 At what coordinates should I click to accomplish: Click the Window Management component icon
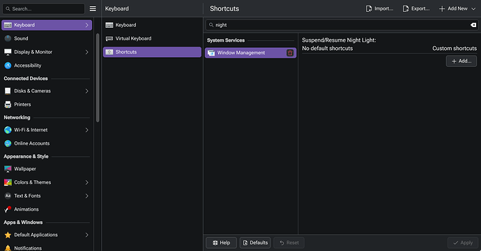211,53
